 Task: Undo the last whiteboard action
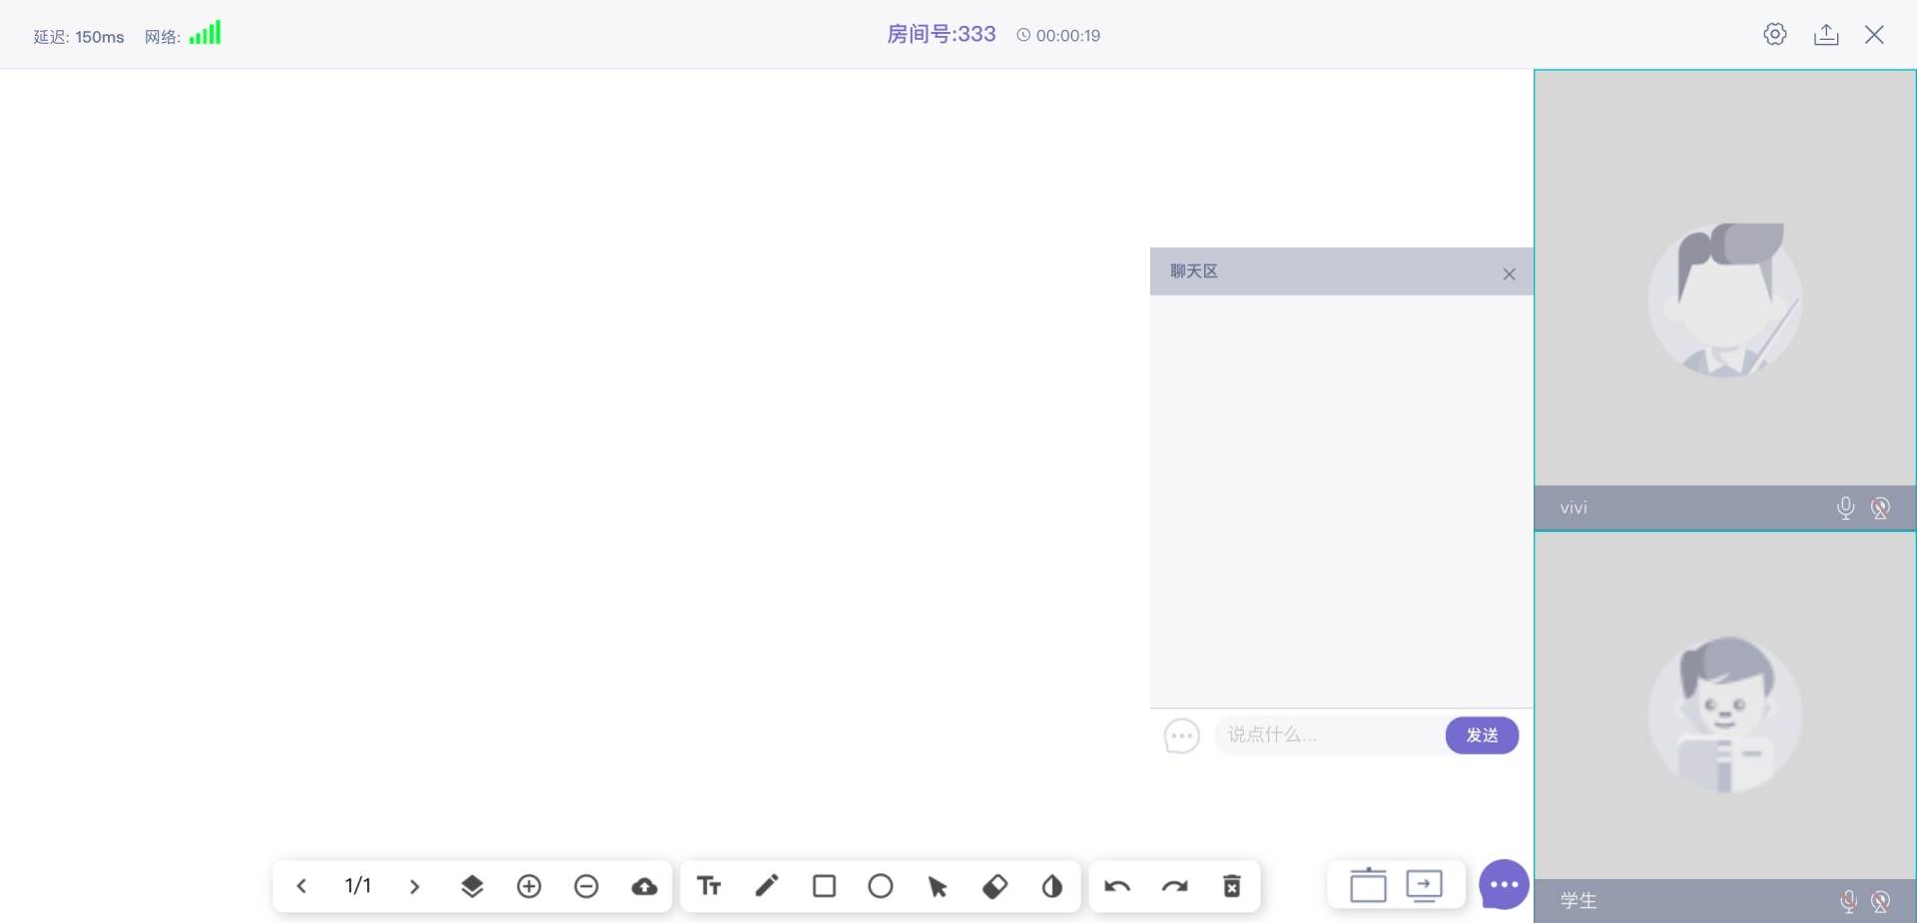tap(1117, 886)
